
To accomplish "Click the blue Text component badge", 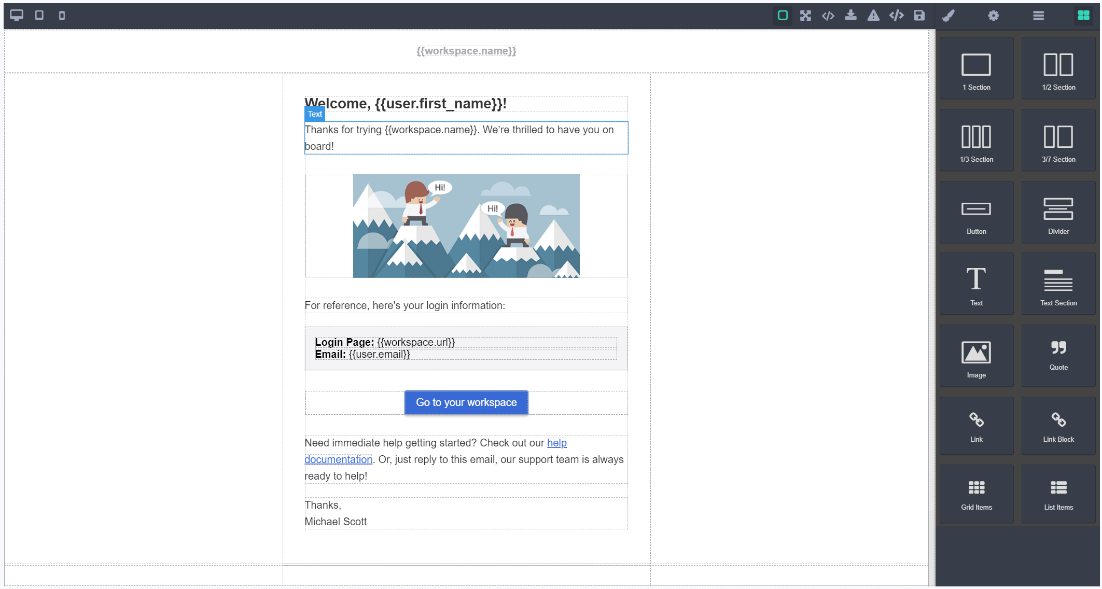I will 315,114.
